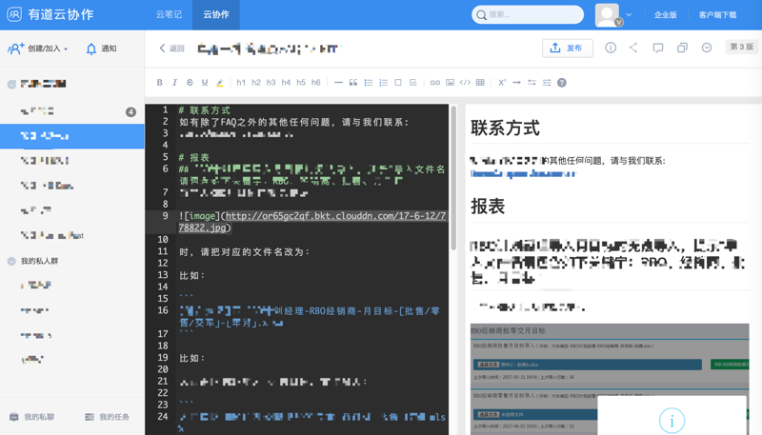Toggle bold formatting in the editor toolbar
762x435 pixels.
tap(159, 83)
